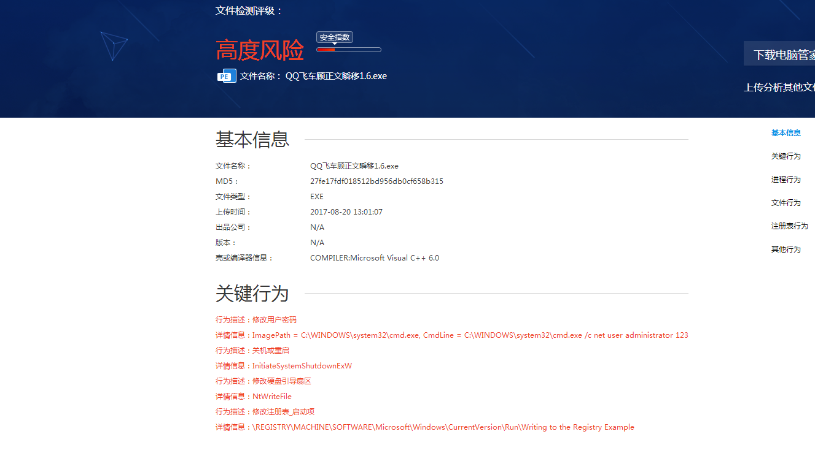This screenshot has width=815, height=453.
Task: Click the ImagePath cmd.exe net user detail line
Action: (452, 335)
